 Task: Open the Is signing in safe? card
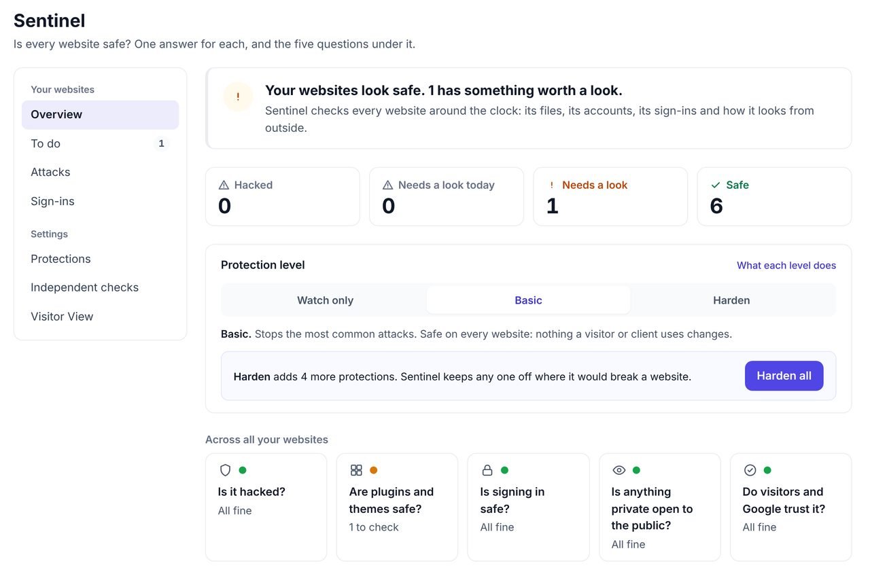[529, 507]
